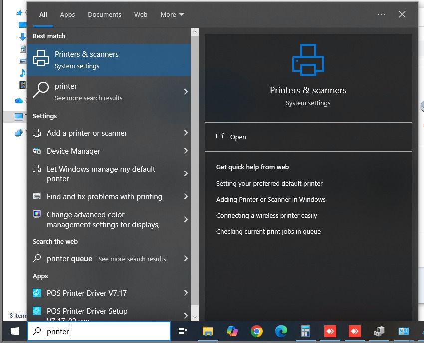
Task: Open 'Checking current print jobs in queue' link
Action: (x=268, y=232)
